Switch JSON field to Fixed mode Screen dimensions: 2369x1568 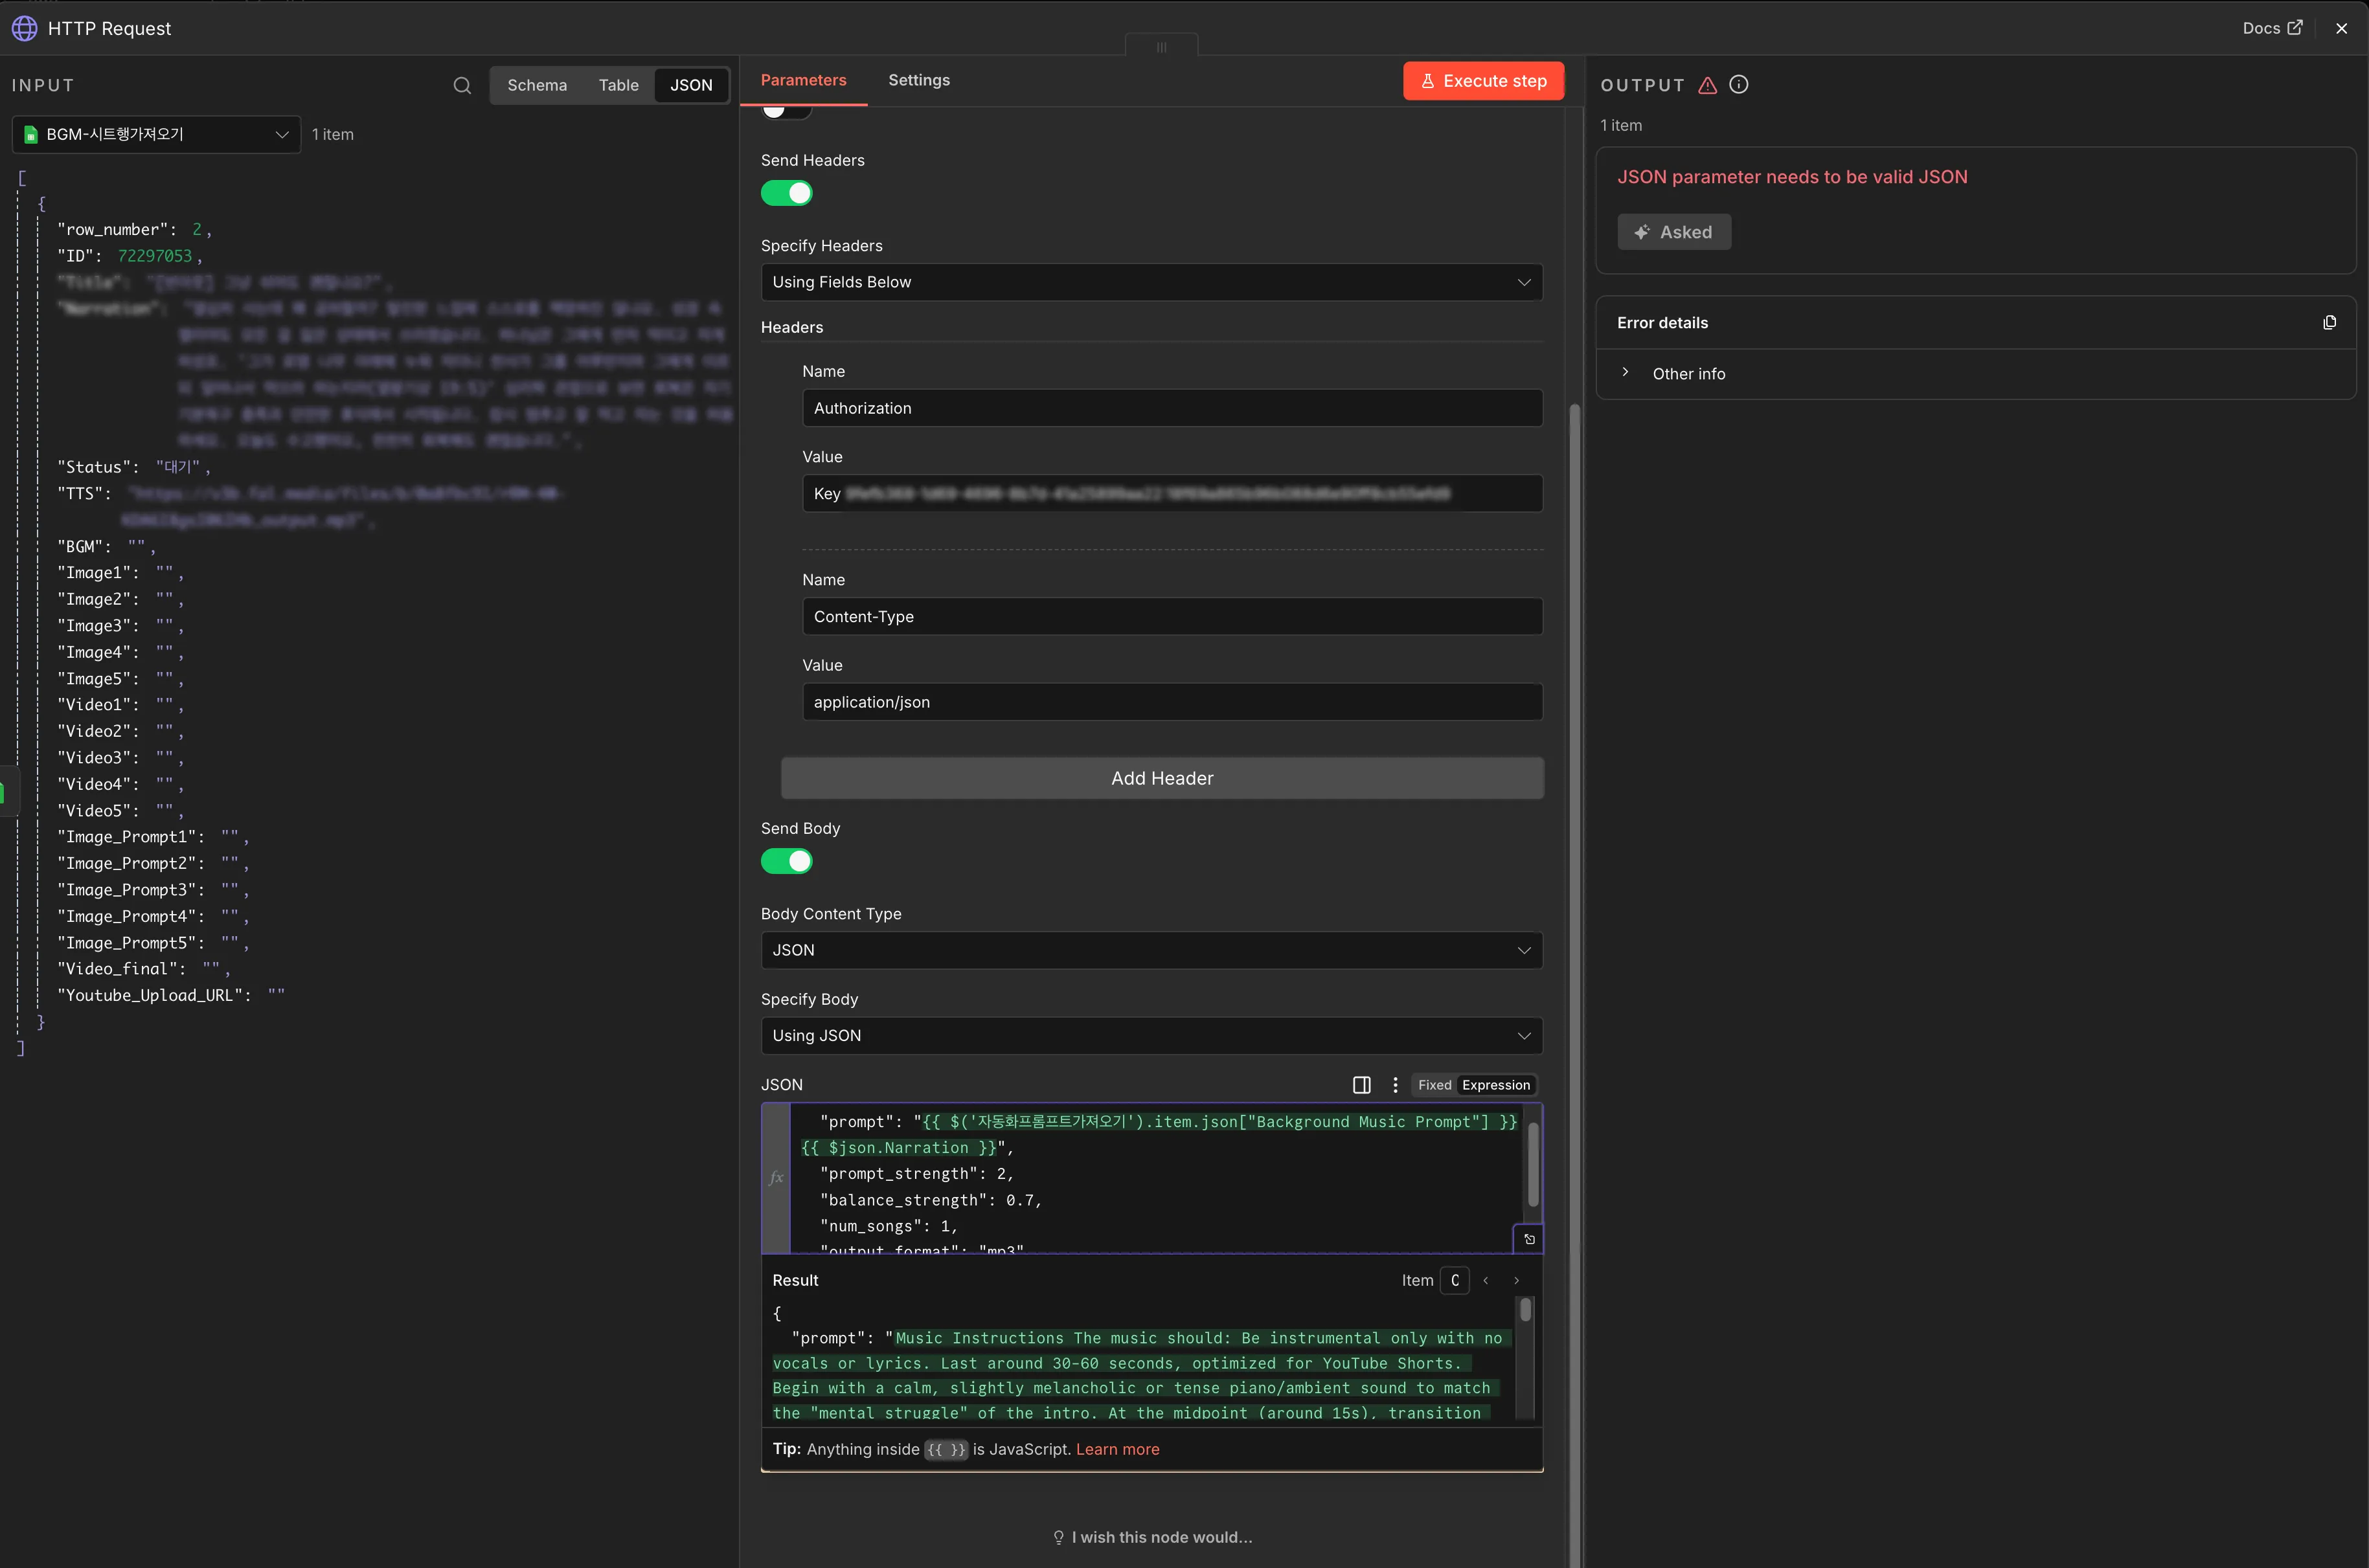tap(1434, 1085)
